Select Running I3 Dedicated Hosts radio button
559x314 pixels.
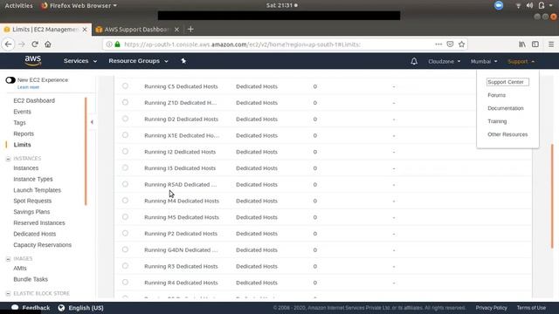125,167
